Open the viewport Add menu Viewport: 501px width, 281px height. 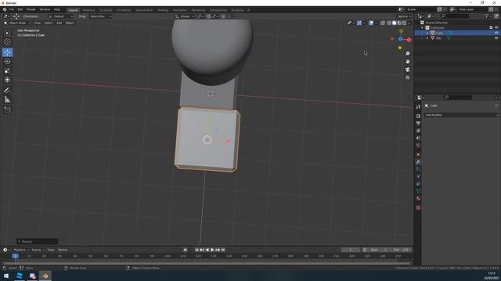59,23
